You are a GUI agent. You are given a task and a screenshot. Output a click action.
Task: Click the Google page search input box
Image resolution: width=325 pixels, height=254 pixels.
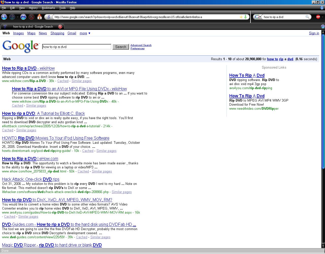(77, 47)
